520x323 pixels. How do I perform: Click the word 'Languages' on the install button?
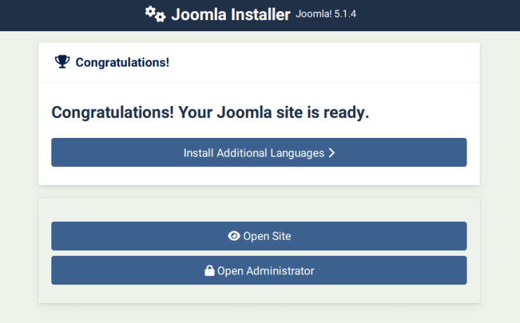point(298,152)
